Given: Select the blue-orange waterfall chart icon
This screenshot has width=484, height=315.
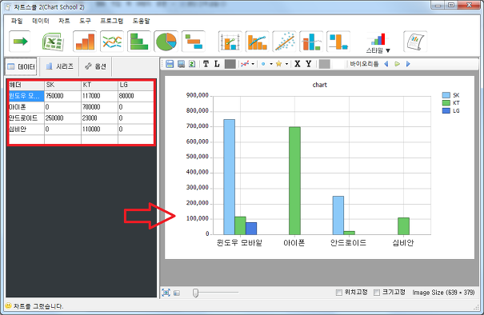Looking at the screenshot, I should click(338, 42).
